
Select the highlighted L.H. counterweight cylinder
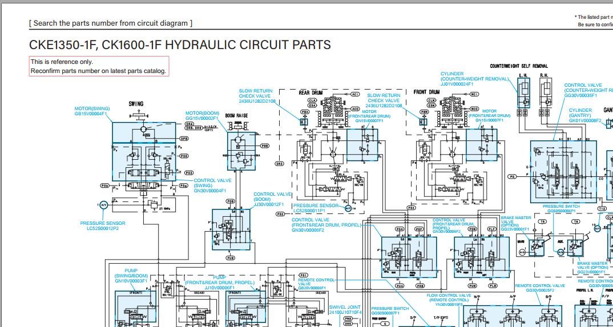tap(524, 92)
